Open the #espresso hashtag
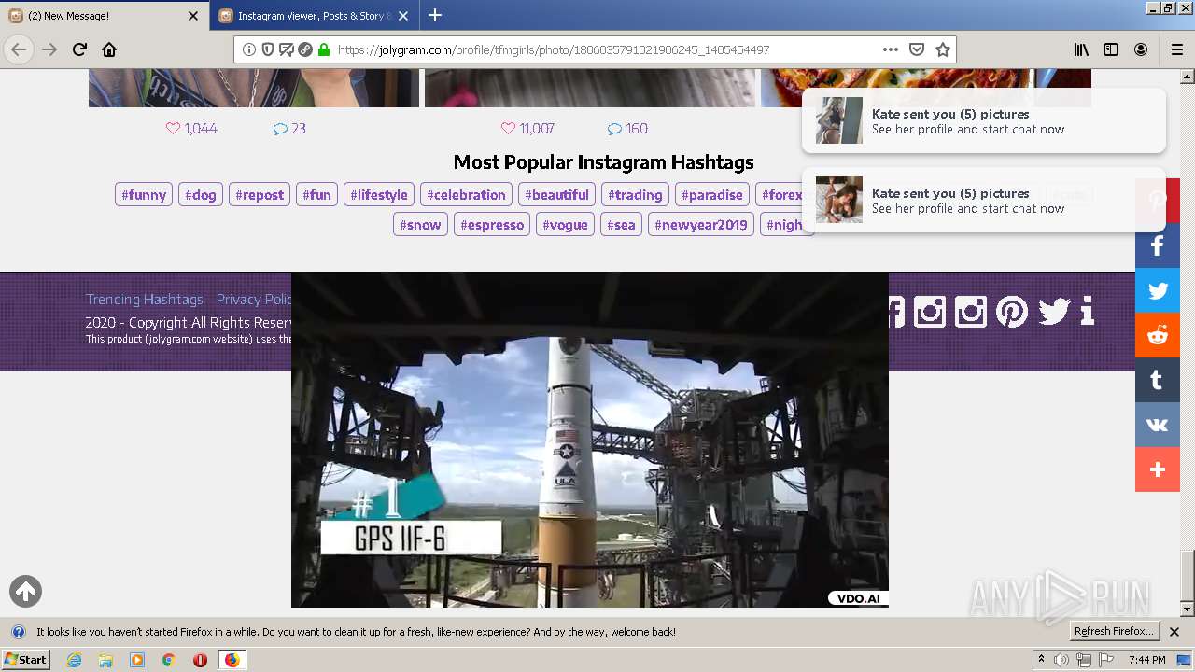 492,225
